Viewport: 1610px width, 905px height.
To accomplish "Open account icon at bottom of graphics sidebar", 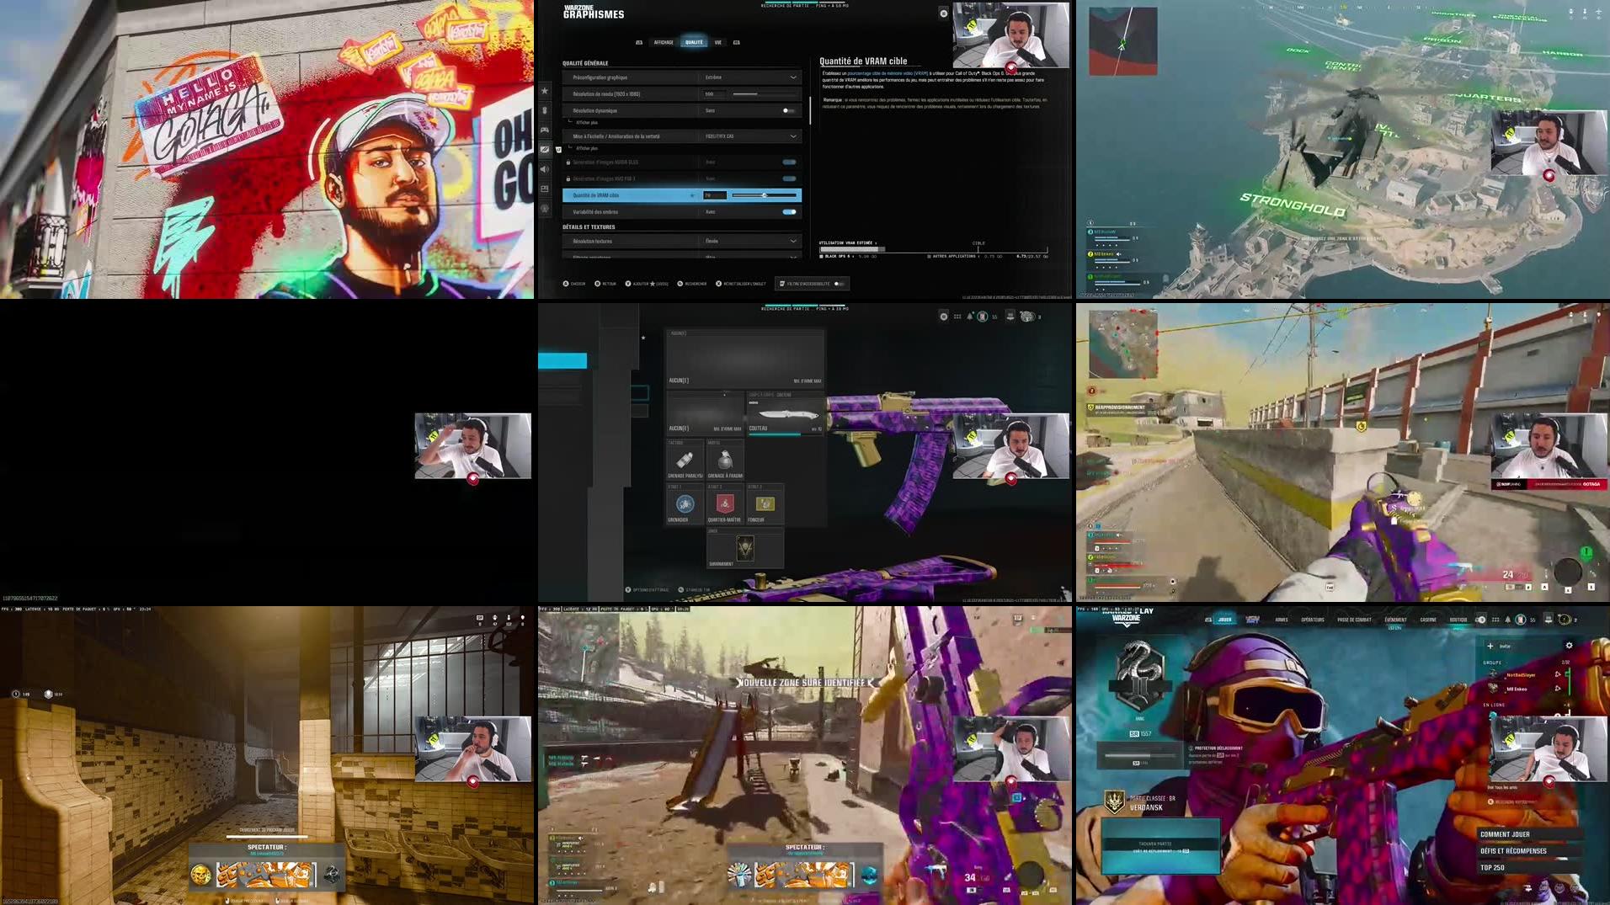I will [x=544, y=209].
